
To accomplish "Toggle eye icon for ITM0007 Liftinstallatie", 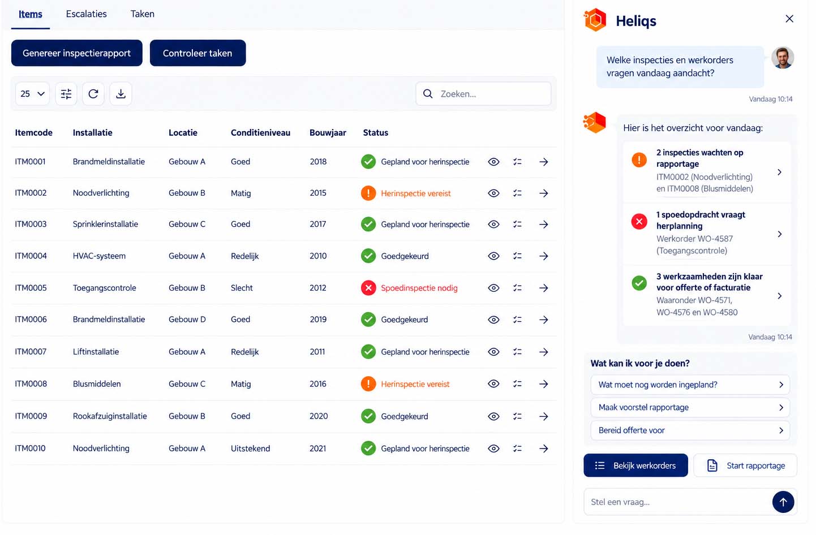I will [493, 352].
